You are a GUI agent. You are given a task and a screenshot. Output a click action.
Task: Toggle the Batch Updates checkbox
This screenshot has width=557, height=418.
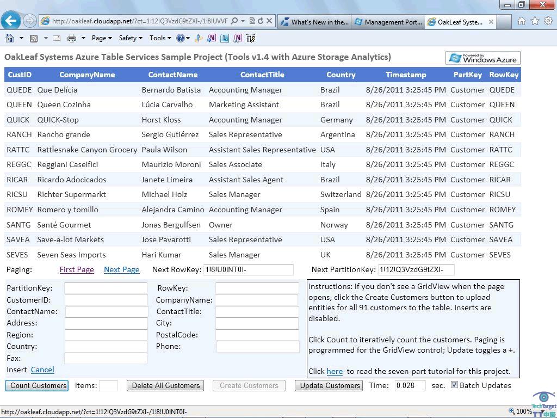click(x=454, y=385)
